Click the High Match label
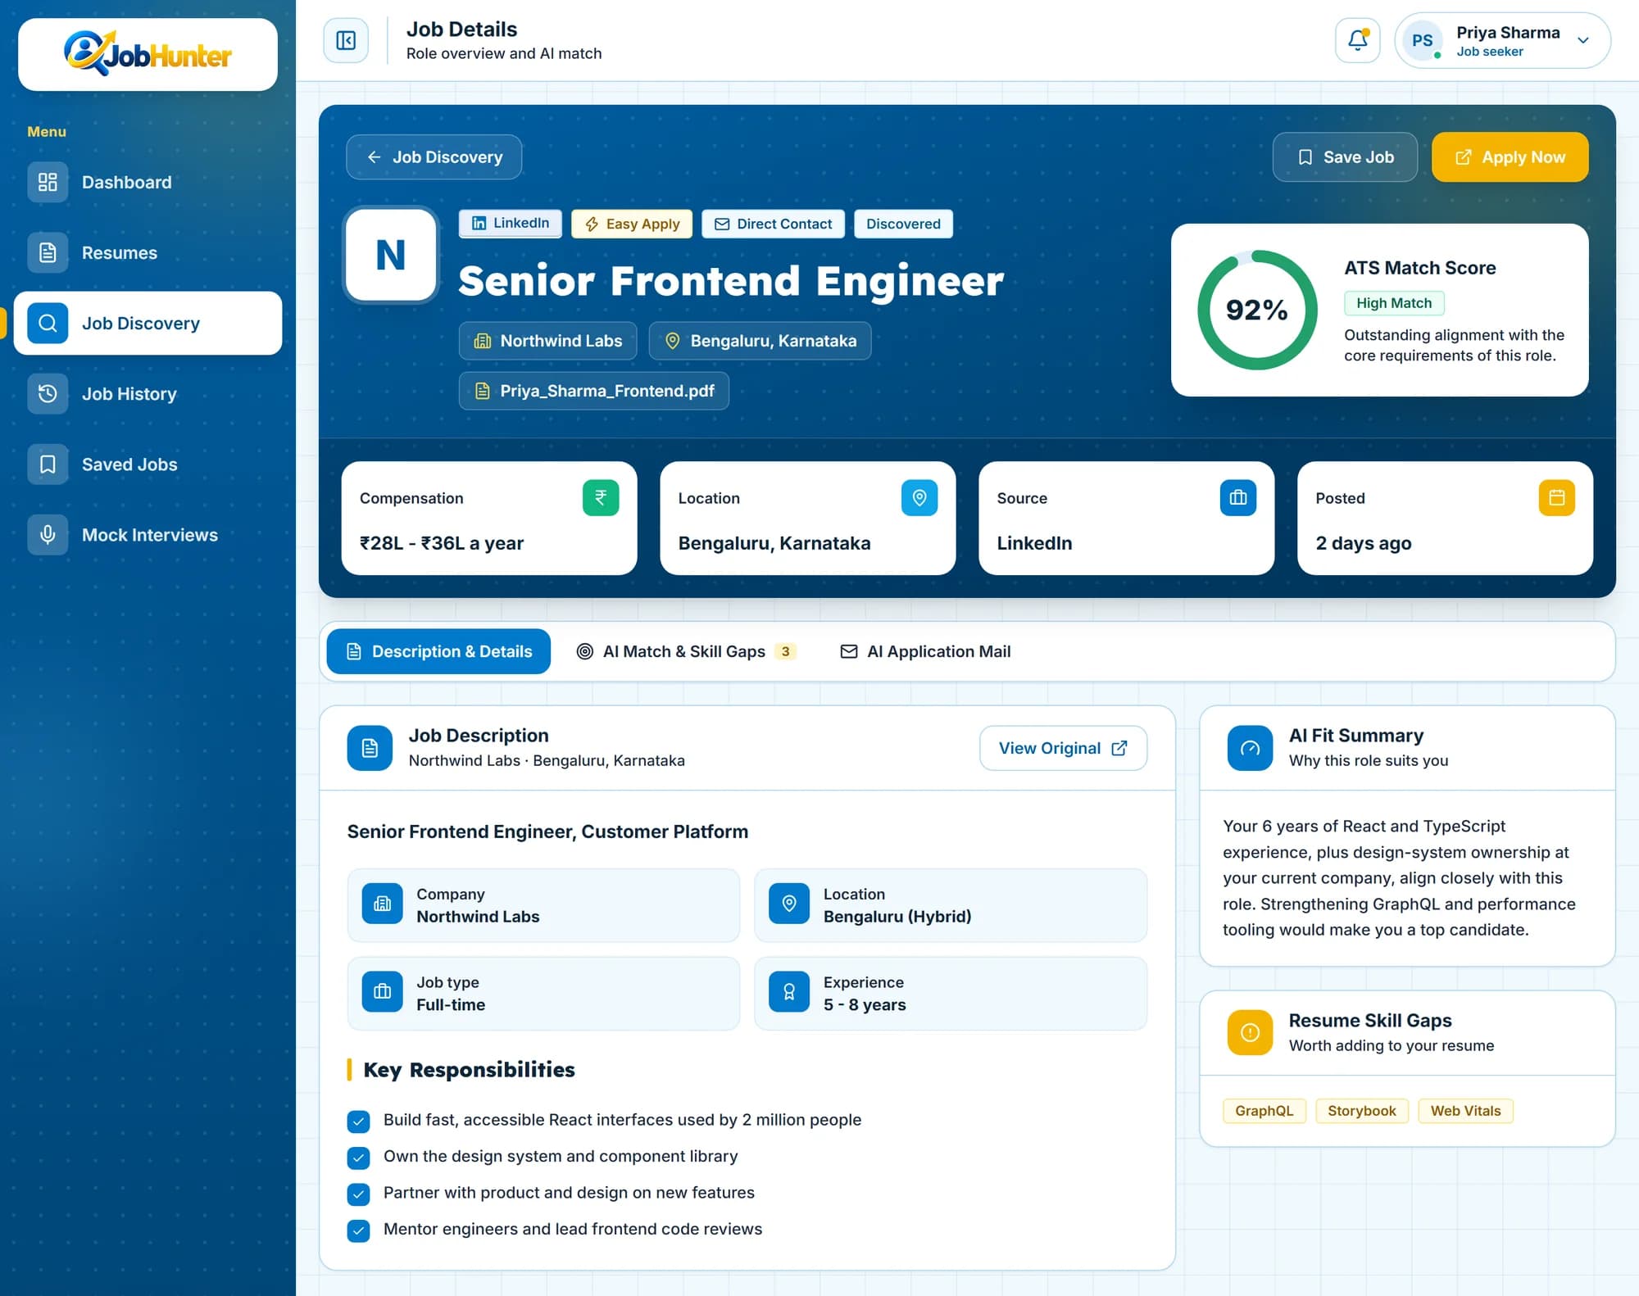This screenshot has width=1639, height=1296. point(1394,303)
